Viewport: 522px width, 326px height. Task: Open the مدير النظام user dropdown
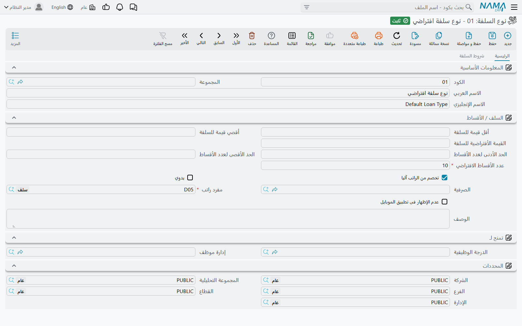tap(23, 7)
